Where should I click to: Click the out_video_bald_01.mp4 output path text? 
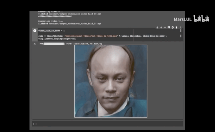click(75, 24)
